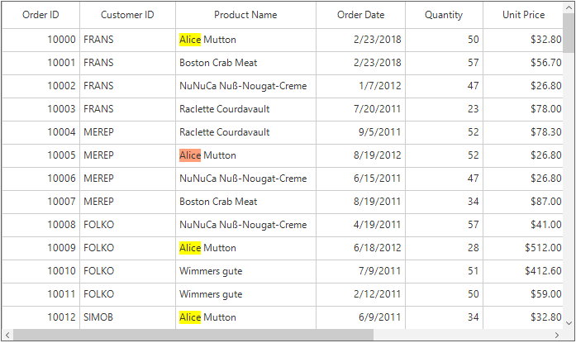Sort by the Product Name column header

click(x=245, y=15)
